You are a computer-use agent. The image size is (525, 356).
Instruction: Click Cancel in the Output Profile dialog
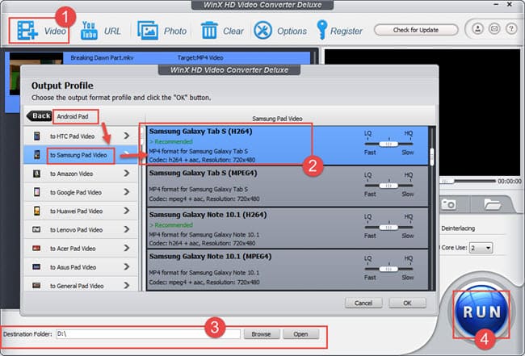[x=363, y=304]
